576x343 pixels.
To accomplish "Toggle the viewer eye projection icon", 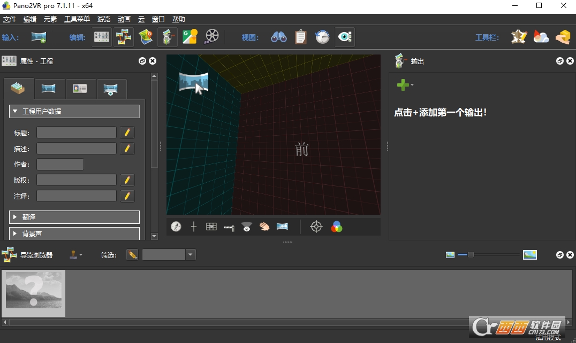I will 247,227.
